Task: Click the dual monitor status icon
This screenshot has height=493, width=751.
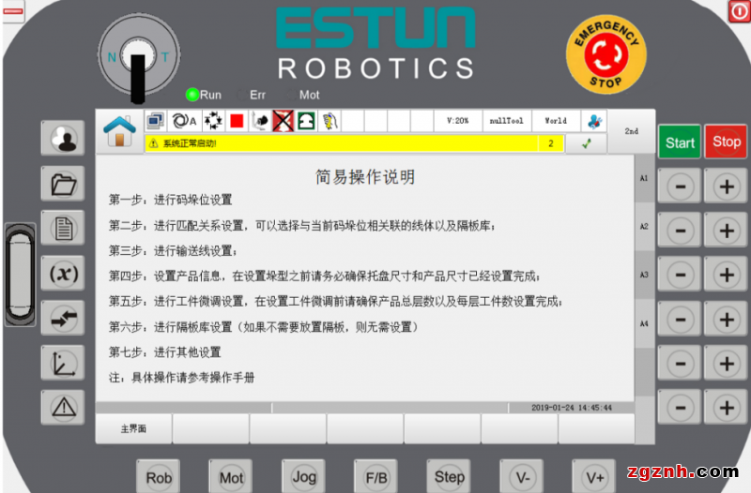Action: [156, 121]
